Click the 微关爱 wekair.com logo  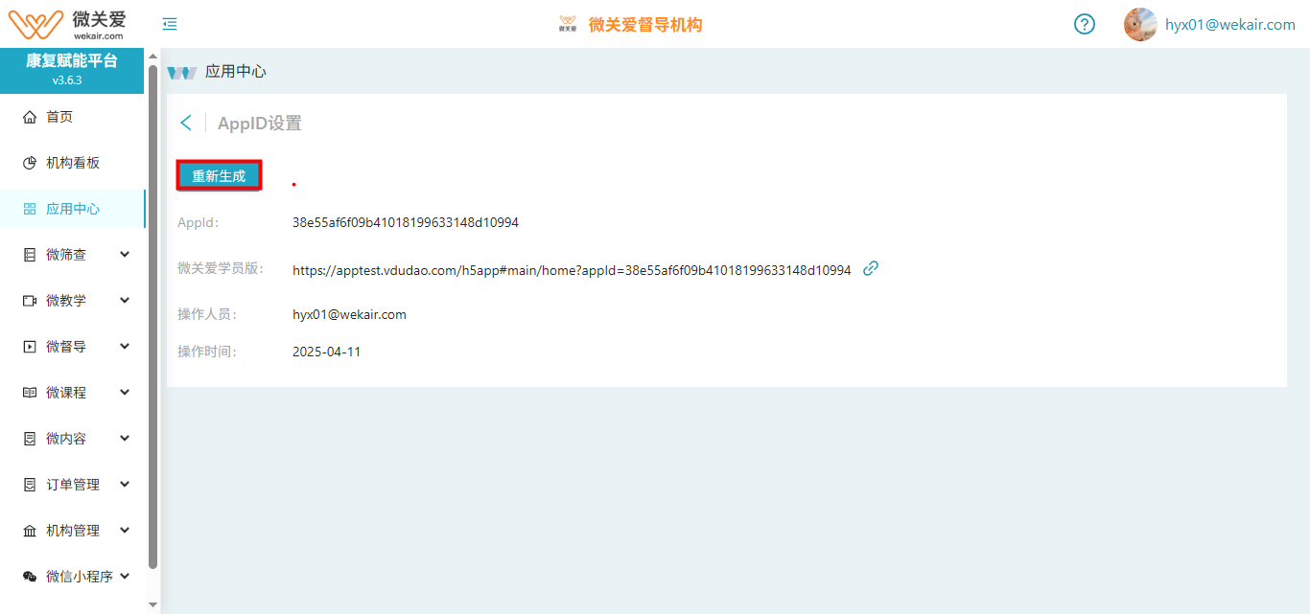point(67,24)
